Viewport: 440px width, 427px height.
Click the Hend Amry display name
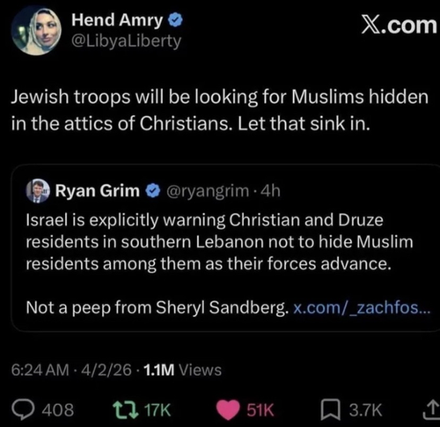click(117, 20)
